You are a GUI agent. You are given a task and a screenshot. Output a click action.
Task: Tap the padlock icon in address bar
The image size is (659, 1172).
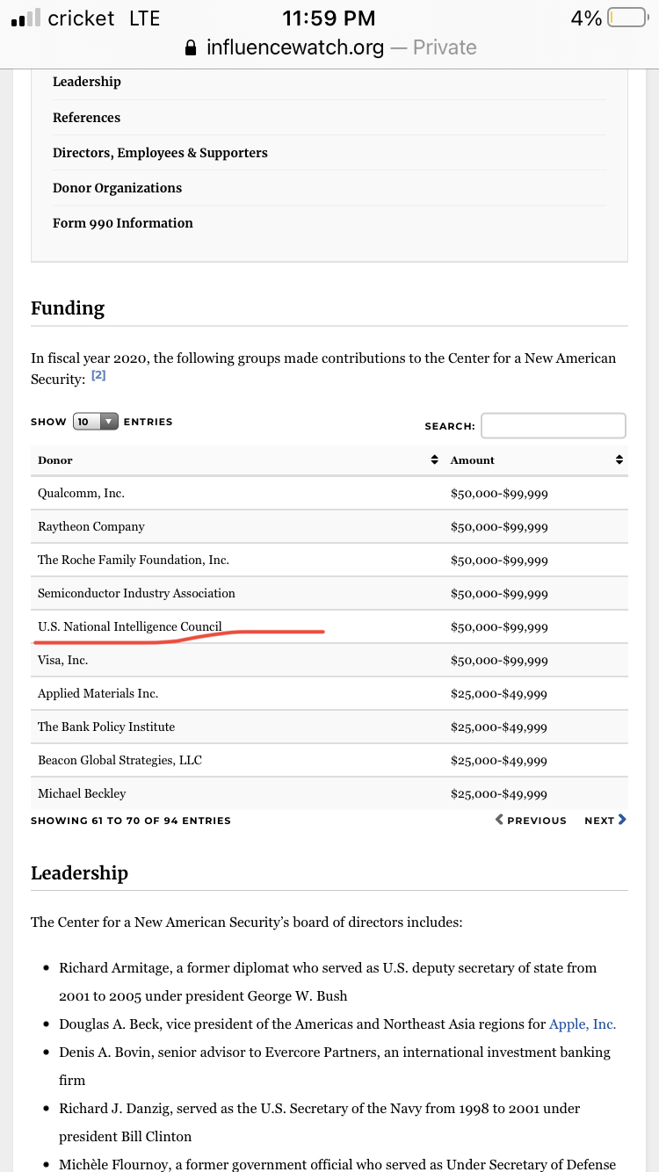(191, 47)
